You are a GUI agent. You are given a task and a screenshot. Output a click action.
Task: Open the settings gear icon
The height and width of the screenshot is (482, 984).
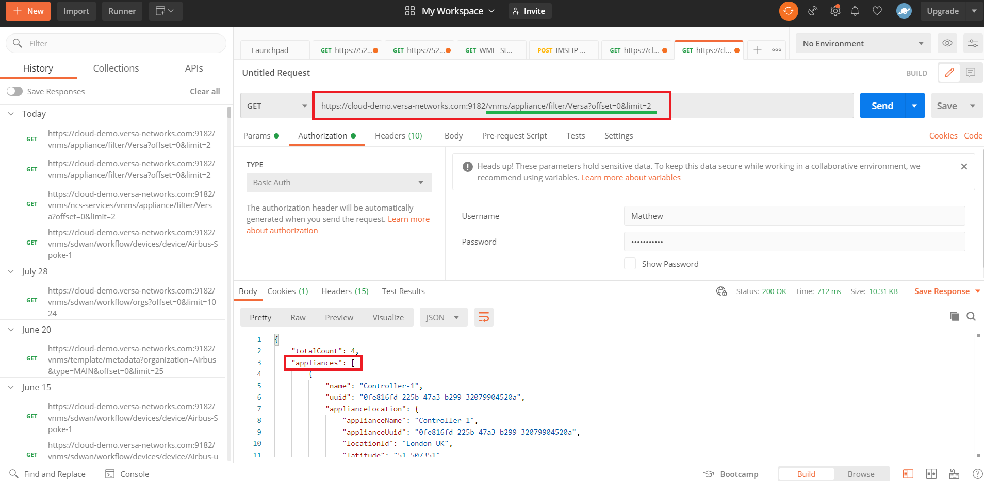click(835, 11)
